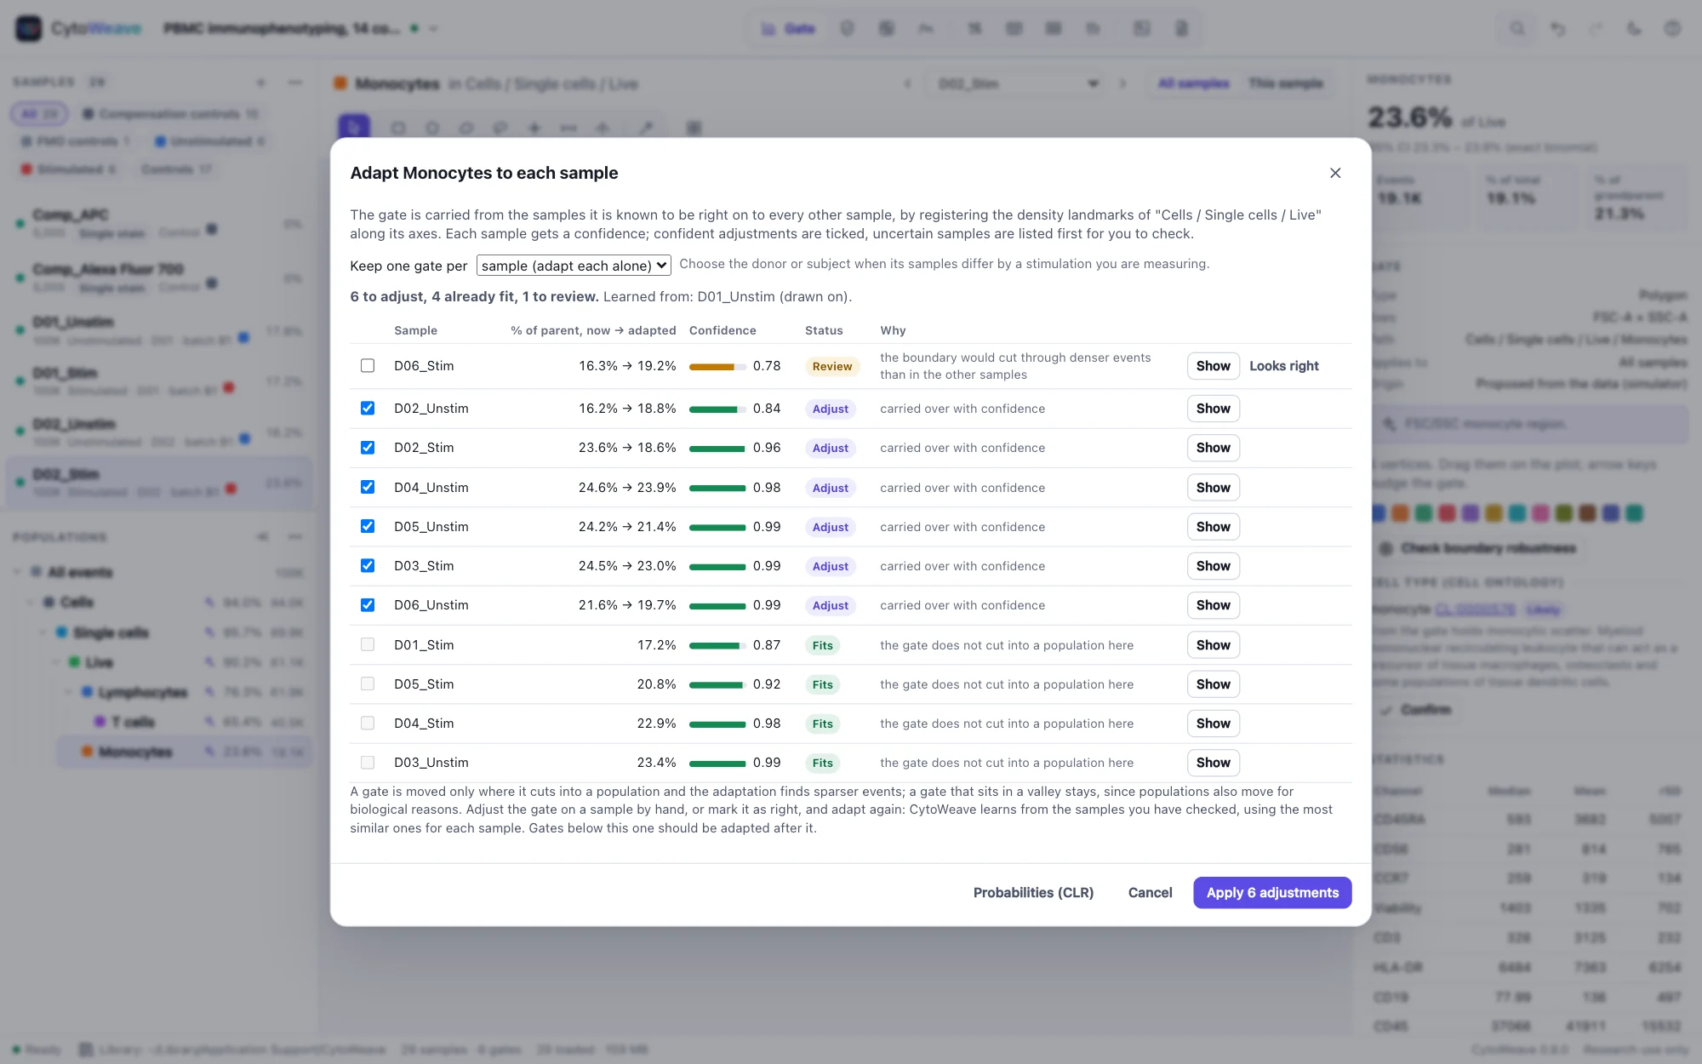Toggle dark mode with the moon icon

tap(1634, 28)
